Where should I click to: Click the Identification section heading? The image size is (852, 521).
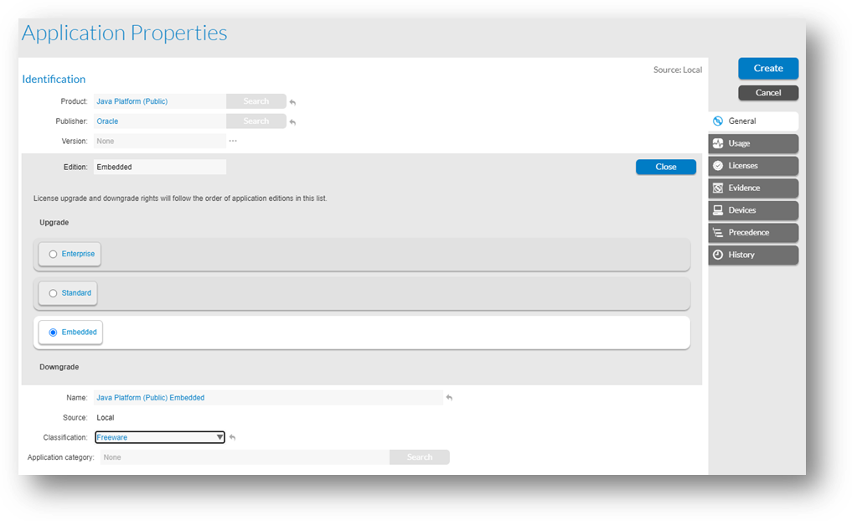pos(54,80)
